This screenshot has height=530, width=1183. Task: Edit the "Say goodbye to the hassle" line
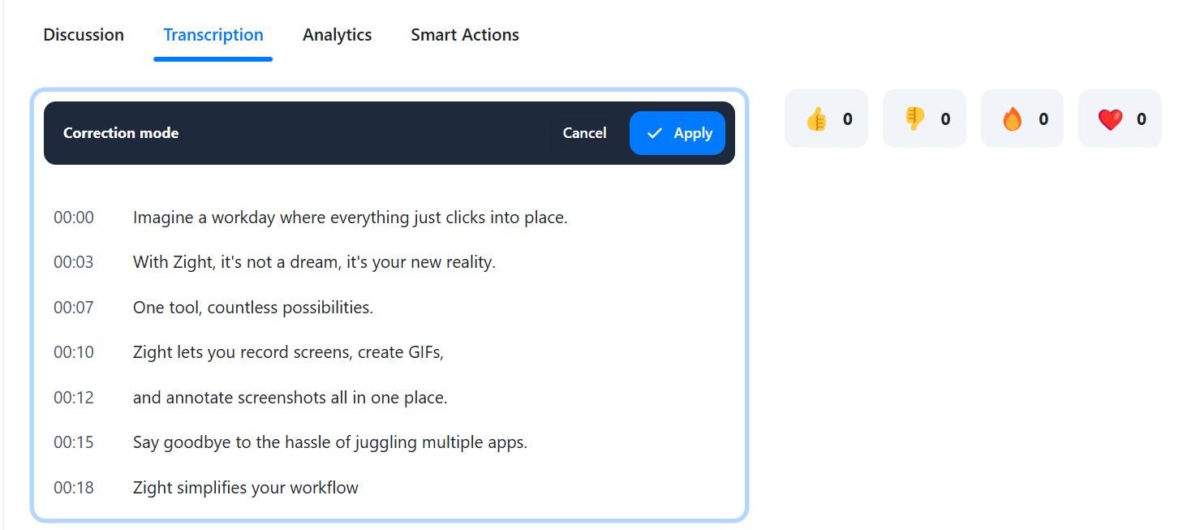(x=329, y=442)
